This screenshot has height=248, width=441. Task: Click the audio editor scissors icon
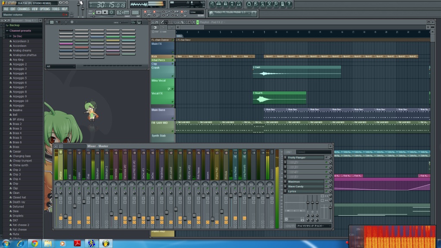pos(269,4)
